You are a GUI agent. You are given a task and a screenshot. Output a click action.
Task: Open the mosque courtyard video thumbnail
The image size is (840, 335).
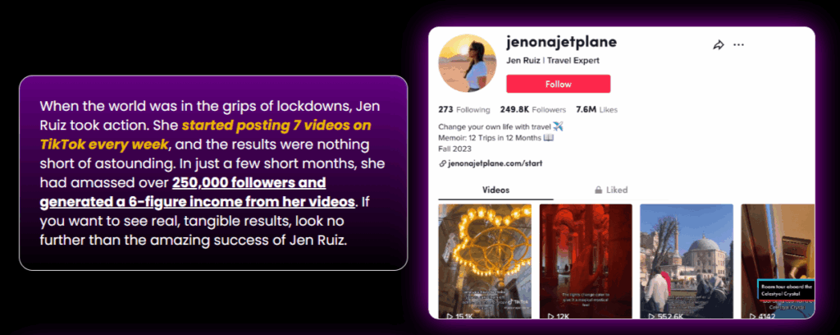[x=687, y=261]
